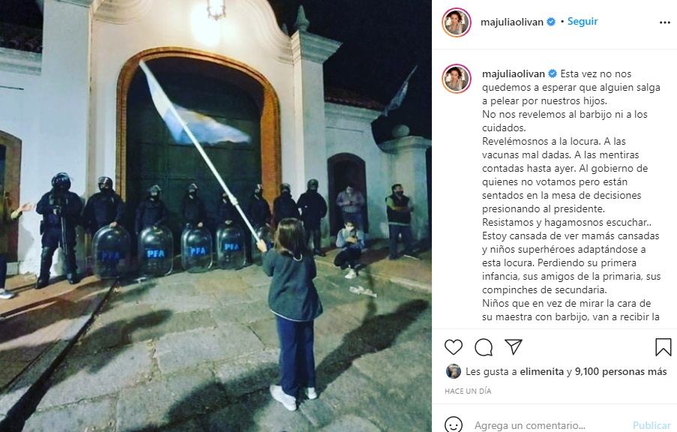Click majuliaolivan header profile picture
This screenshot has width=677, height=432.
457,22
